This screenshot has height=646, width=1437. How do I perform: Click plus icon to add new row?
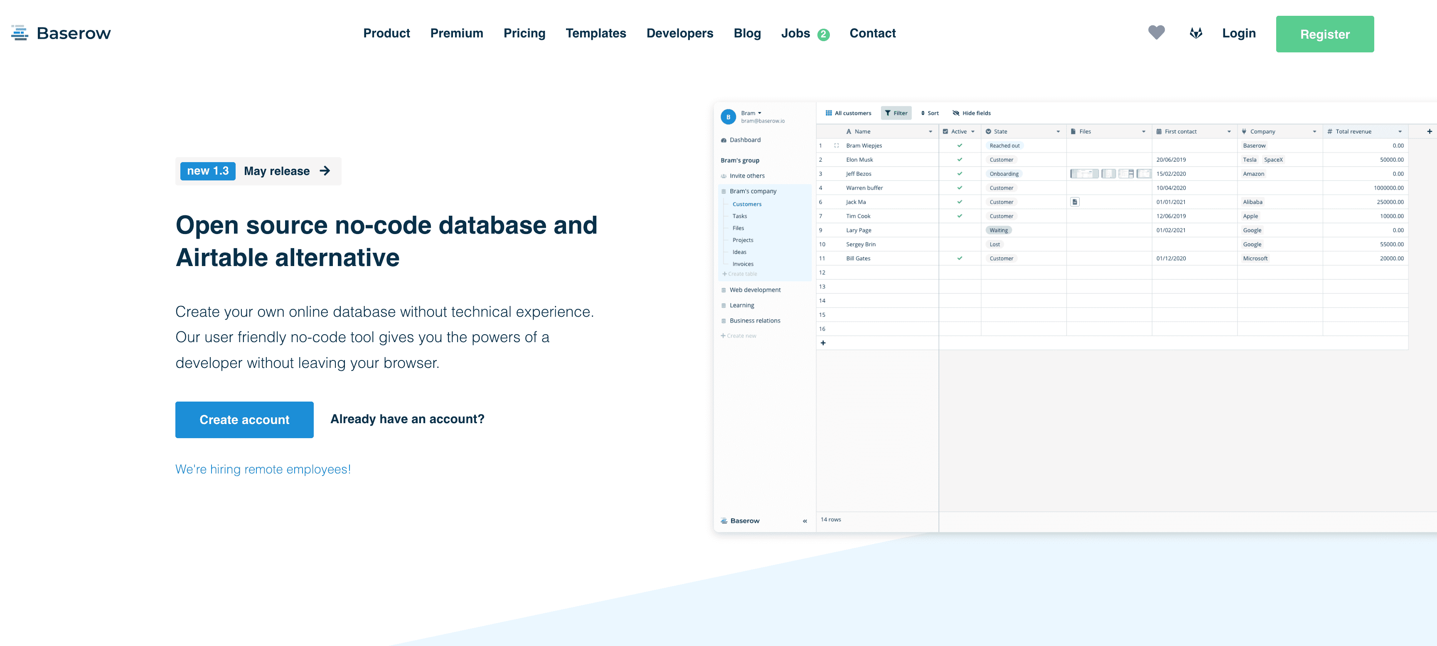[x=823, y=343]
